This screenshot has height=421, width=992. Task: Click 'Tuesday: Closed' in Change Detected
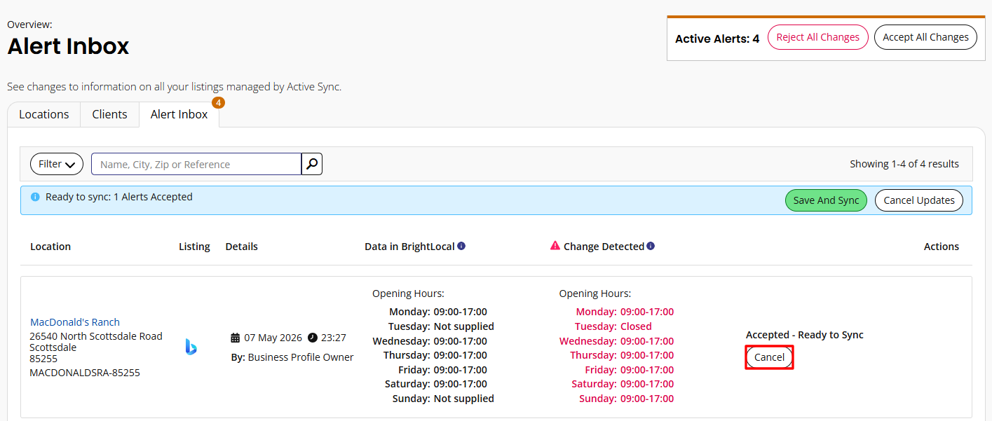(613, 326)
